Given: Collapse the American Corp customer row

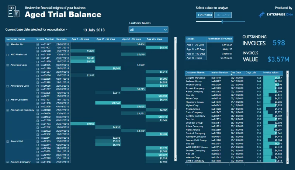Looking at the screenshot, I should coord(7,65).
